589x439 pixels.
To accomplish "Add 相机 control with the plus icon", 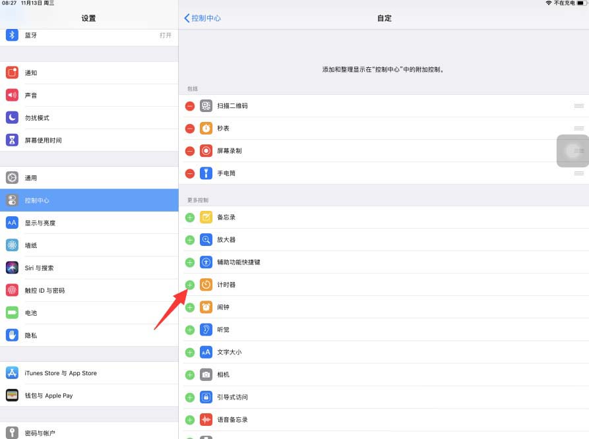I will (190, 374).
